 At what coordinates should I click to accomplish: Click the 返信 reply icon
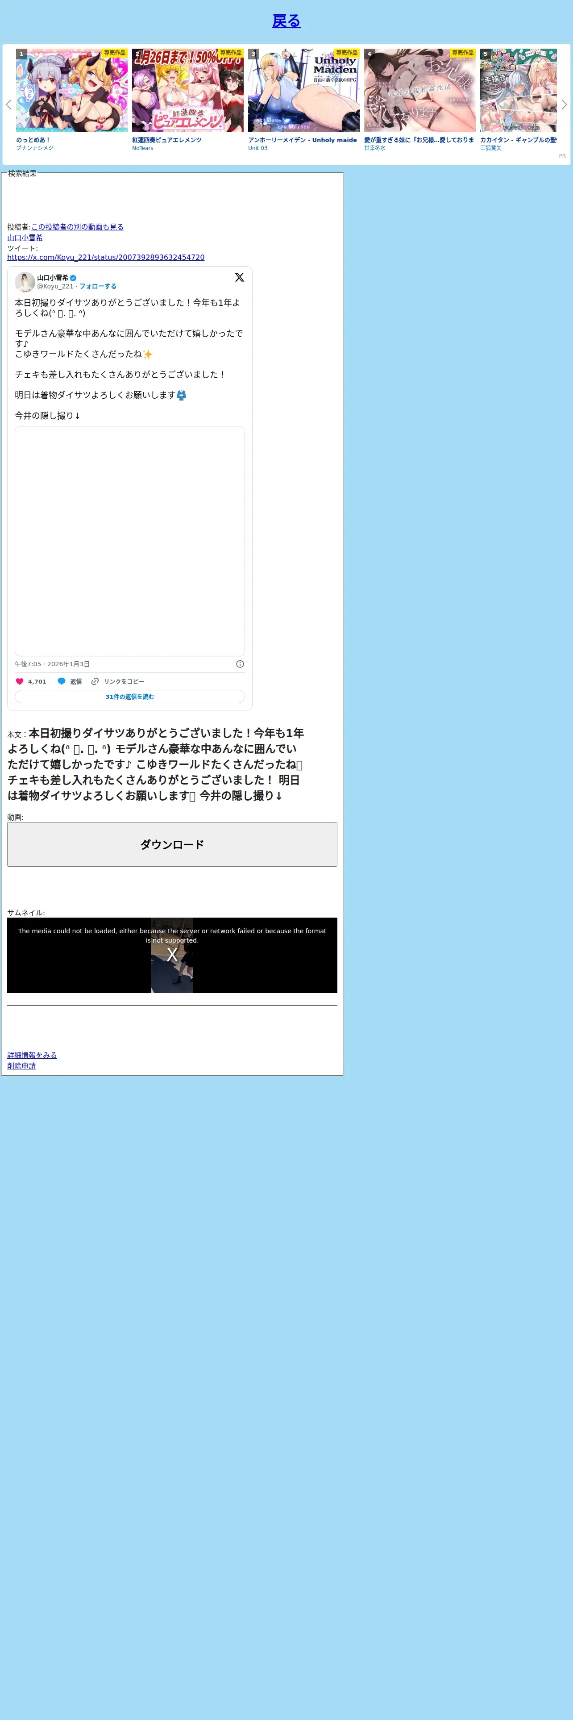click(x=62, y=682)
